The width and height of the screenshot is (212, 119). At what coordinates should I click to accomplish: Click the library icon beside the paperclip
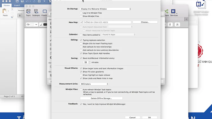pyautogui.click(x=177, y=24)
